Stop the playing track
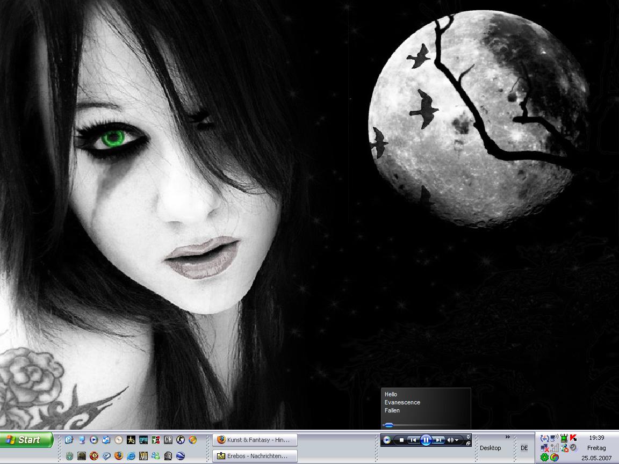Image resolution: width=619 pixels, height=464 pixels. [401, 440]
